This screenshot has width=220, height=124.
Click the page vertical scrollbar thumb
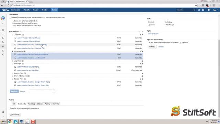(x=219, y=78)
